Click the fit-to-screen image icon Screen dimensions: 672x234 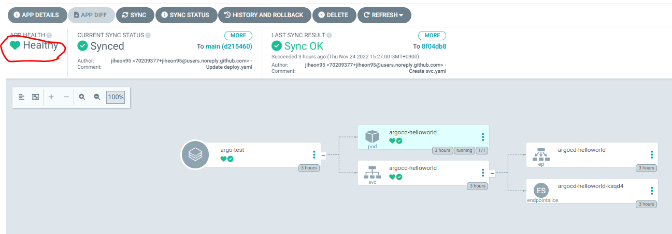click(36, 97)
